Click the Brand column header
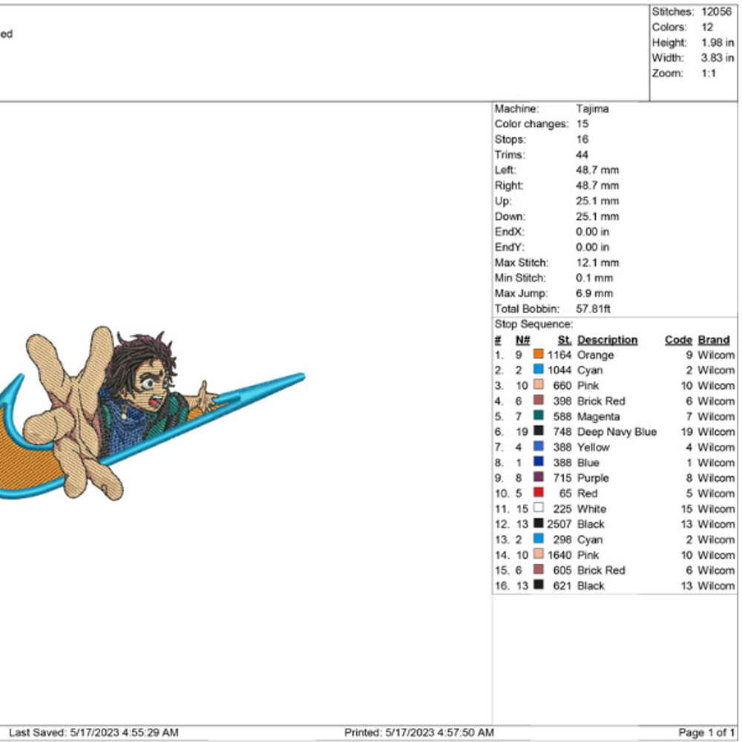This screenshot has height=742, width=742. (714, 340)
